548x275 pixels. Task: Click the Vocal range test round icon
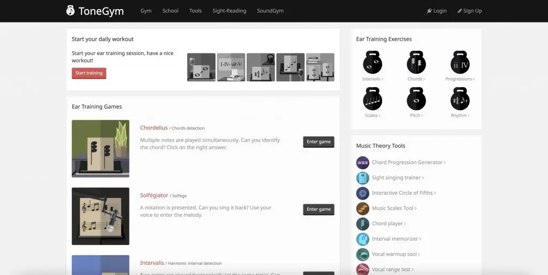(x=363, y=270)
